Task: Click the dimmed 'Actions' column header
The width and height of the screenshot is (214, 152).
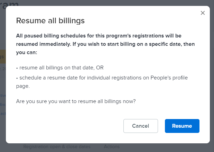Action: (x=112, y=147)
